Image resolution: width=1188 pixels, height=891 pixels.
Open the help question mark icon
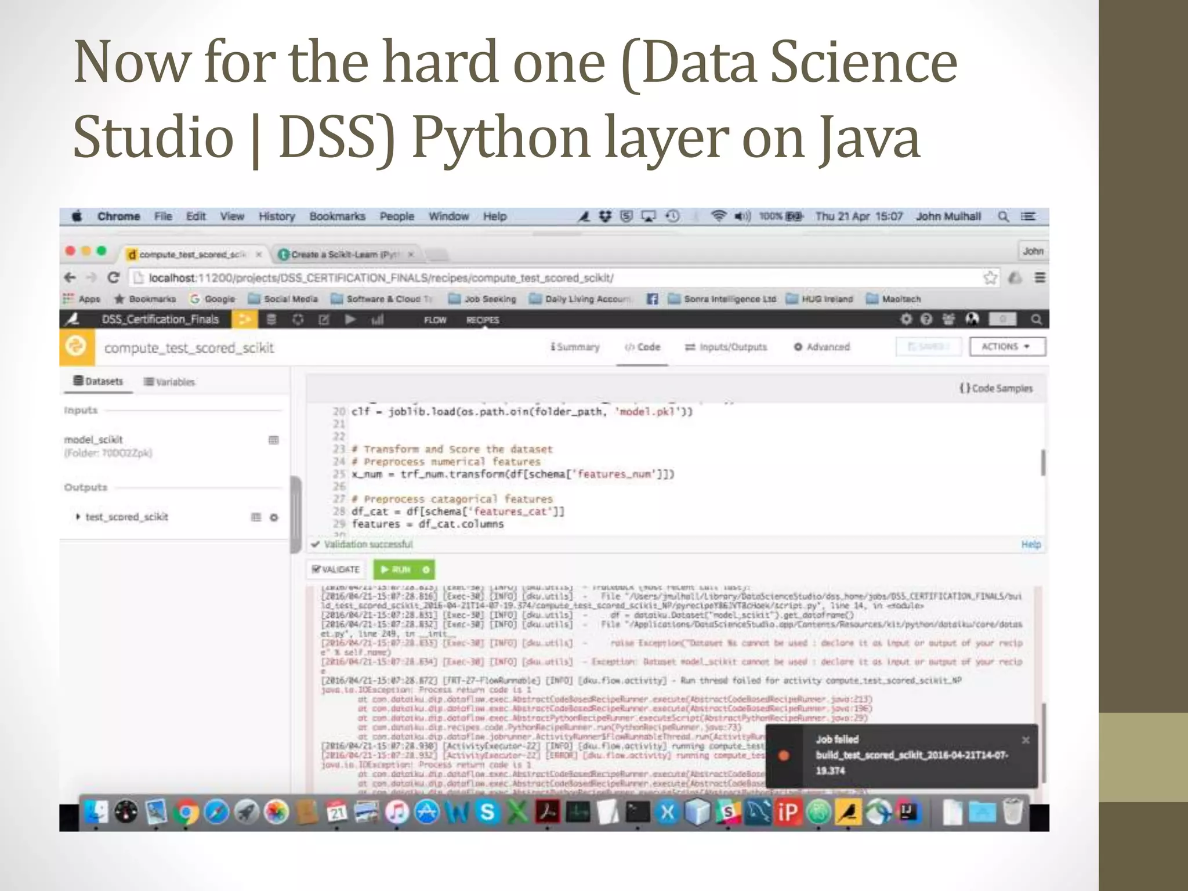(x=926, y=319)
